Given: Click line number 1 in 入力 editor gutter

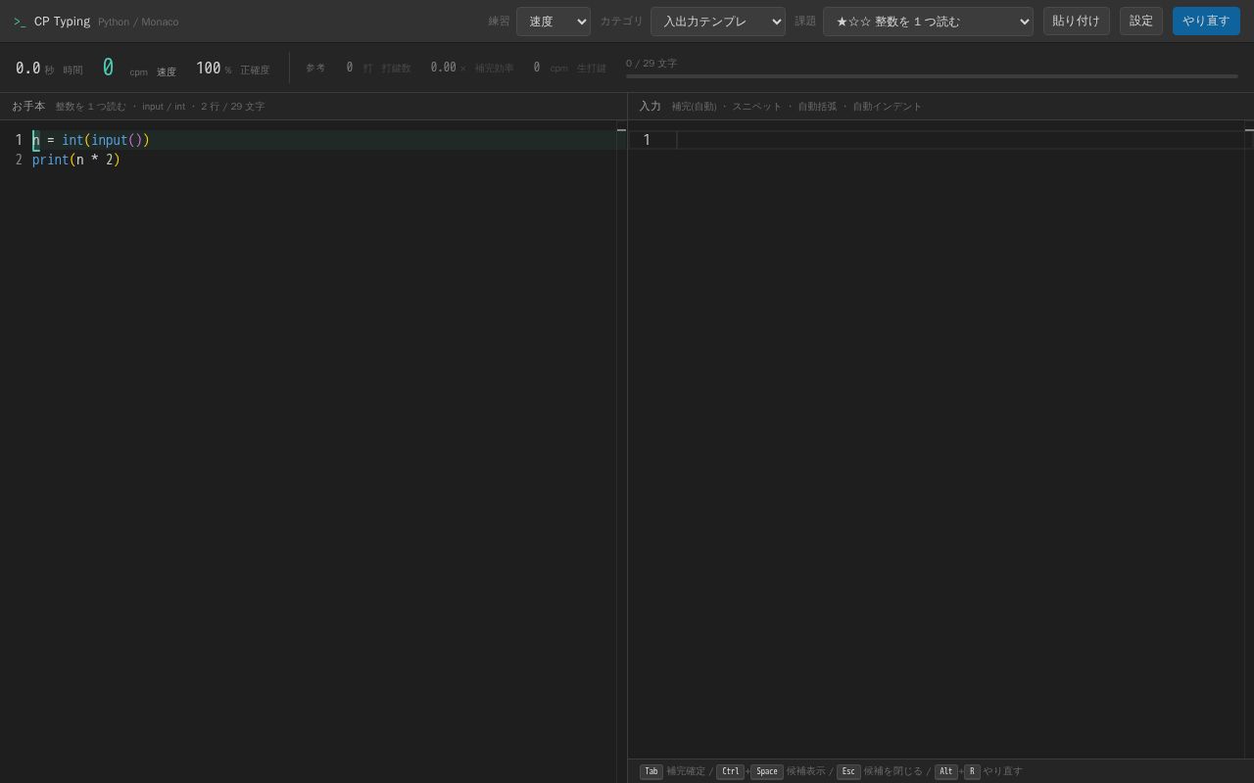Looking at the screenshot, I should pos(647,140).
